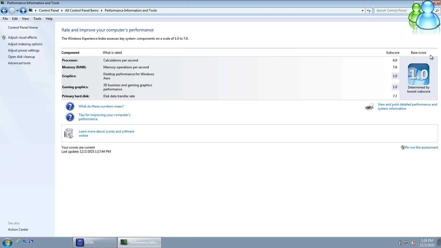Screen dimensions: 441x248
Task: Open the File menu
Action: point(5,19)
